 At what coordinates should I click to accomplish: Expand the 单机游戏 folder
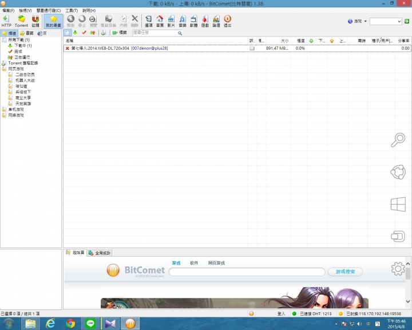[x=16, y=109]
